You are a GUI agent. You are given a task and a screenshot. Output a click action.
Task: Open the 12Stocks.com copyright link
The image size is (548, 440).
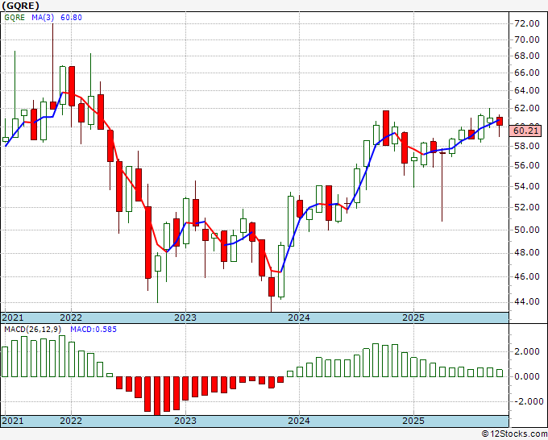514,434
